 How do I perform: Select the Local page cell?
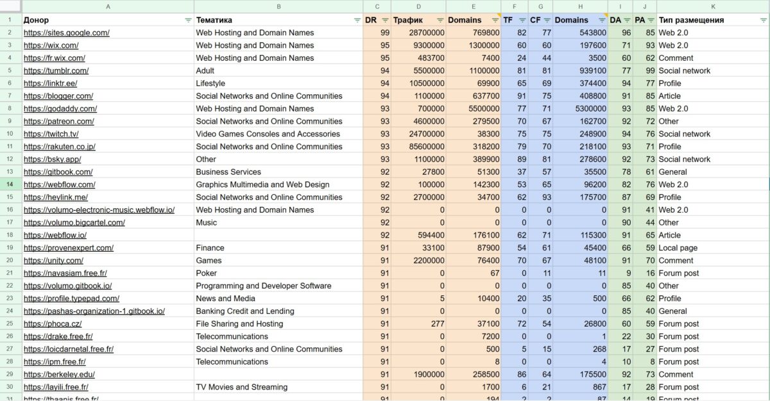[x=678, y=248]
